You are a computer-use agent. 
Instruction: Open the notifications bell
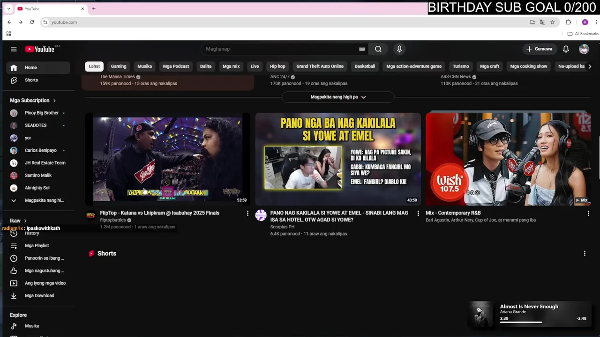(566, 49)
